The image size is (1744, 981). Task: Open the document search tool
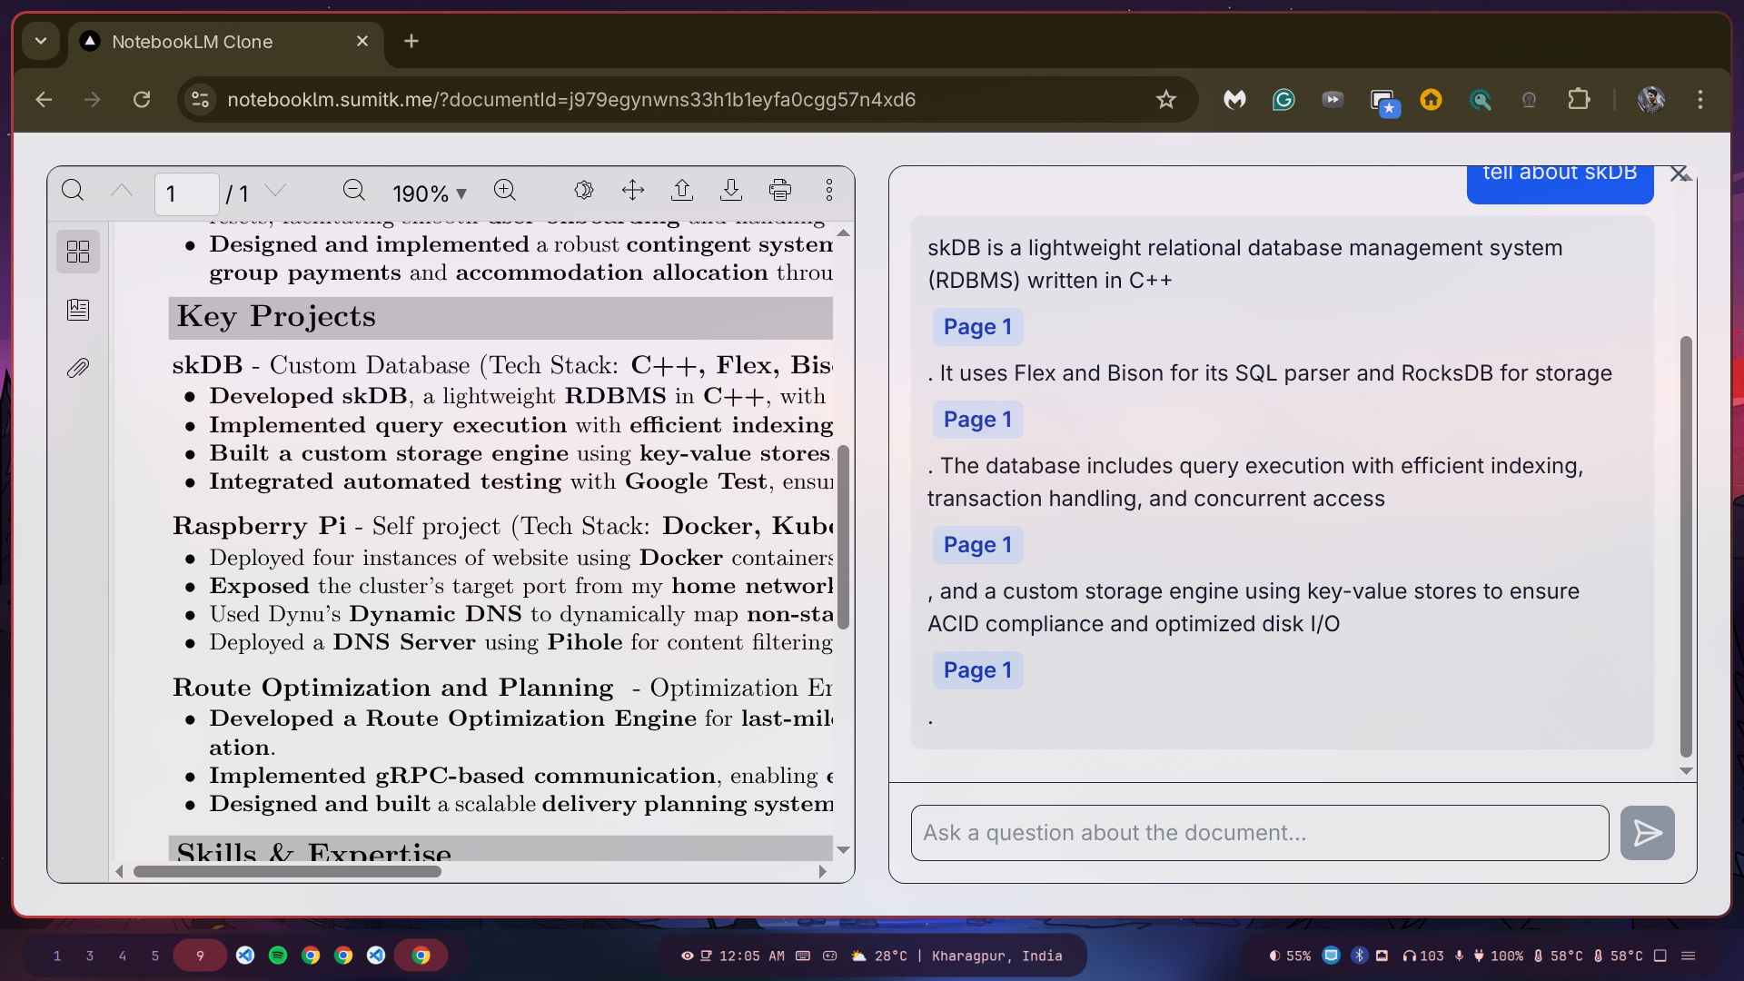pos(73,190)
